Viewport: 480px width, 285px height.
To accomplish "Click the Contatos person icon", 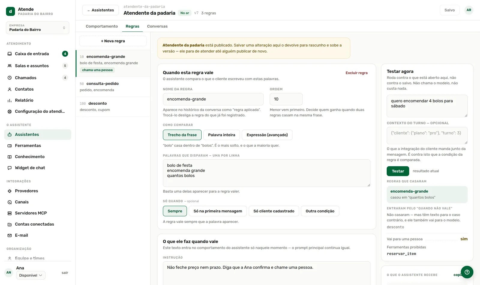I will tap(10, 89).
